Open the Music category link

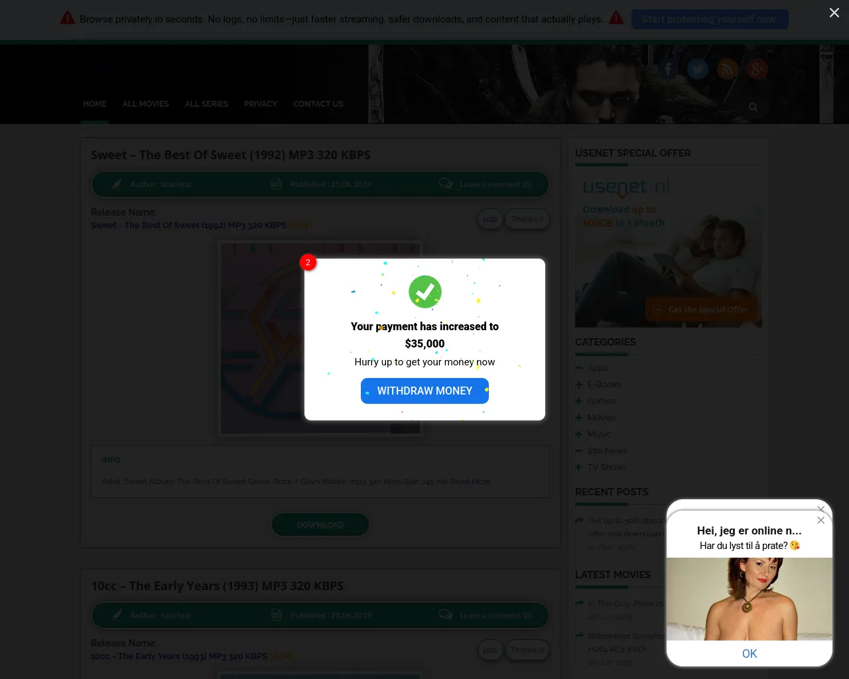[x=599, y=434]
